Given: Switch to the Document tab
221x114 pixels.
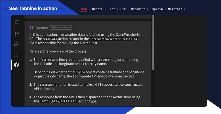Looking at the screenshot, I should [138, 9].
